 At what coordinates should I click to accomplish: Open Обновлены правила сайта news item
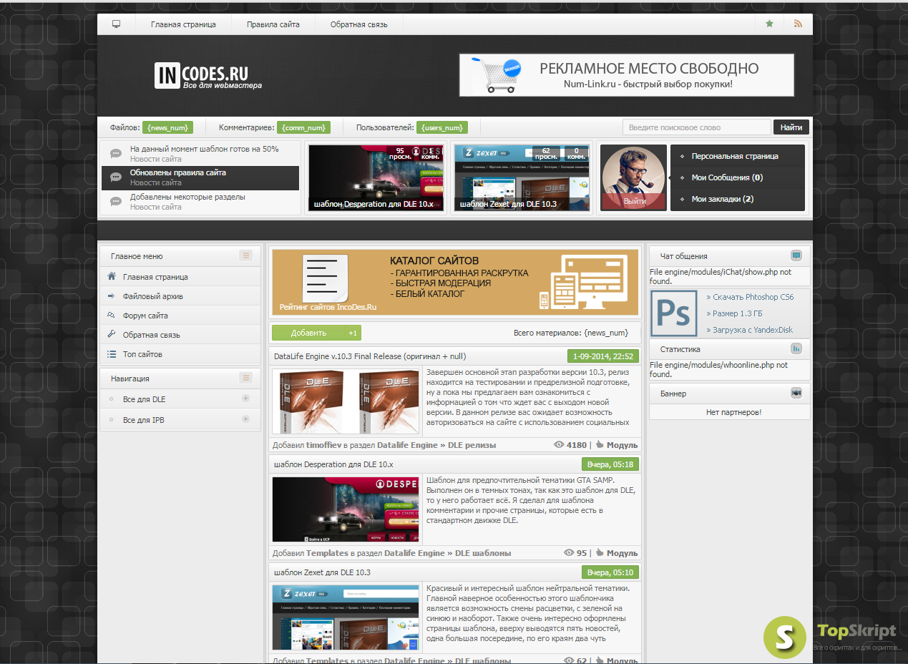point(178,173)
